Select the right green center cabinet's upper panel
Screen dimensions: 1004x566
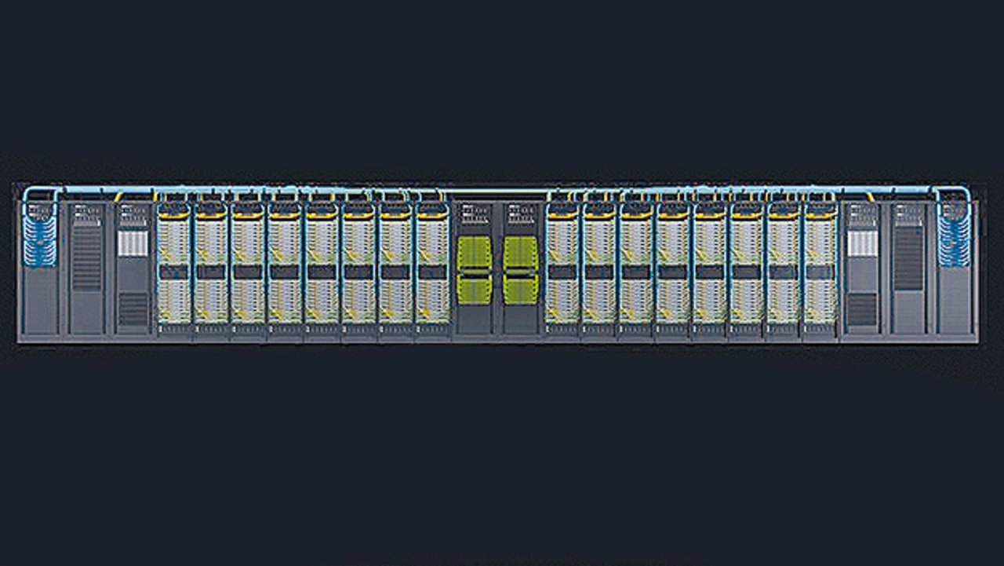pyautogui.click(x=520, y=254)
